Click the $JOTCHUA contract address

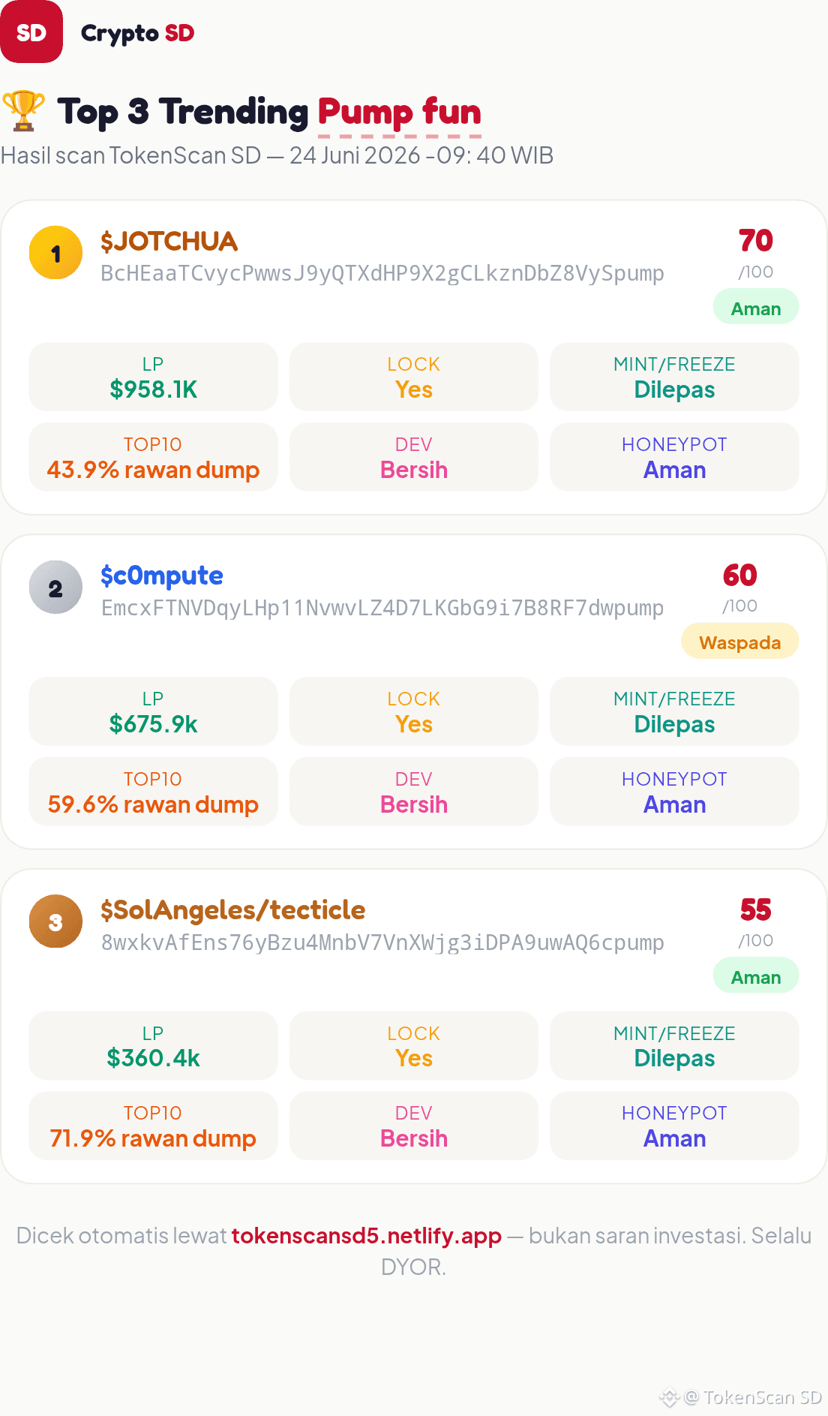pyautogui.click(x=382, y=273)
